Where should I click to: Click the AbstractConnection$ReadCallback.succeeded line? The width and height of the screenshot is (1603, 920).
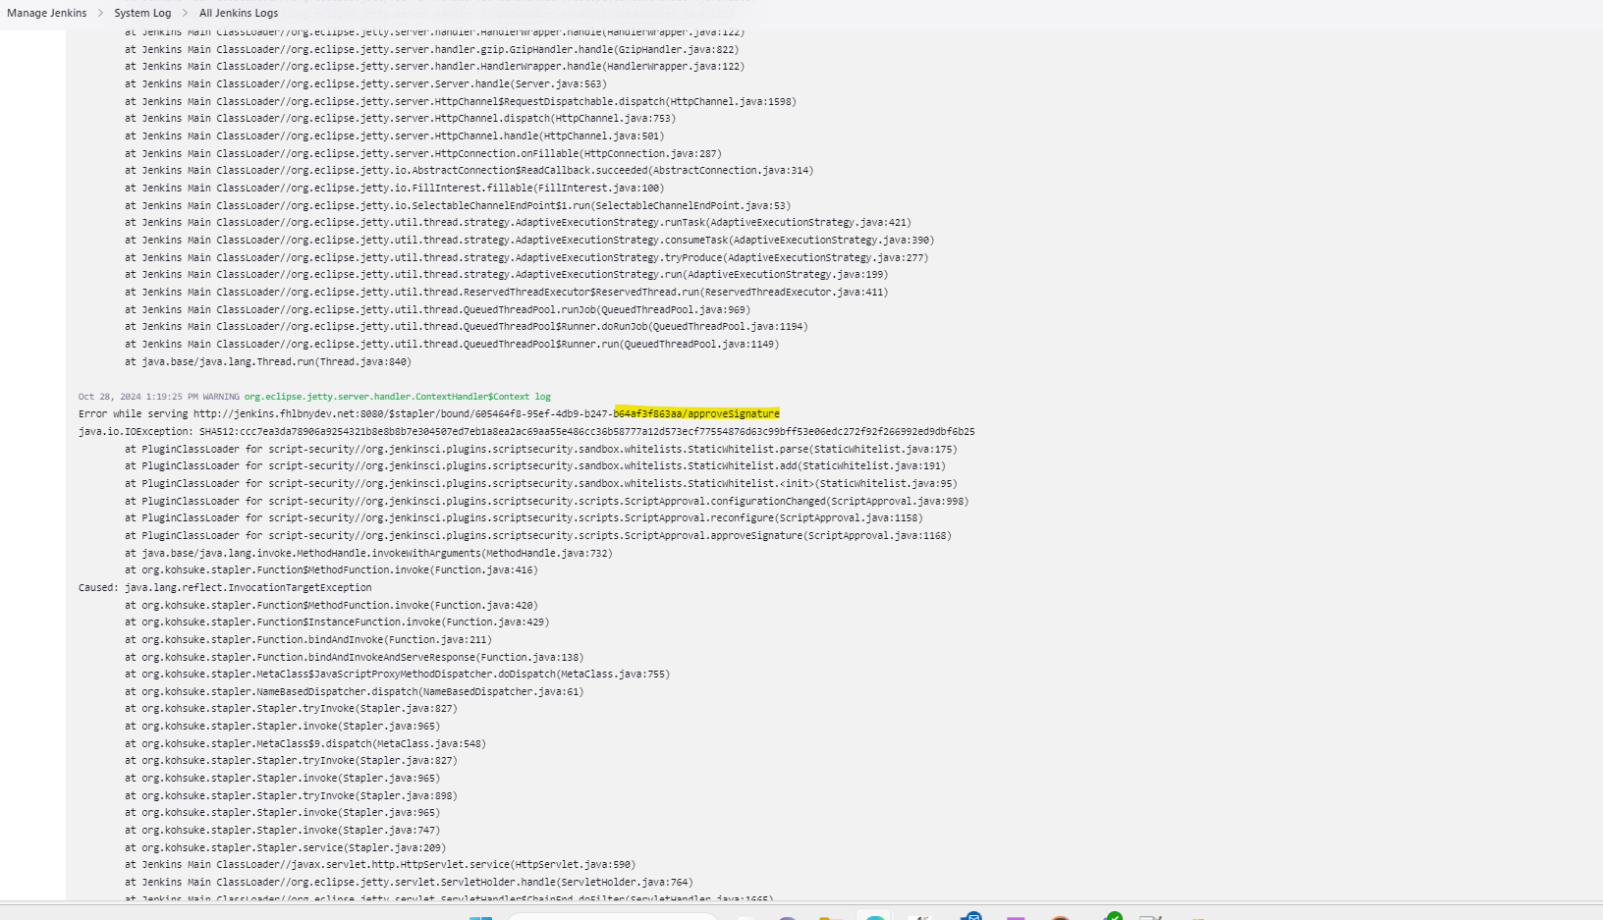point(469,170)
